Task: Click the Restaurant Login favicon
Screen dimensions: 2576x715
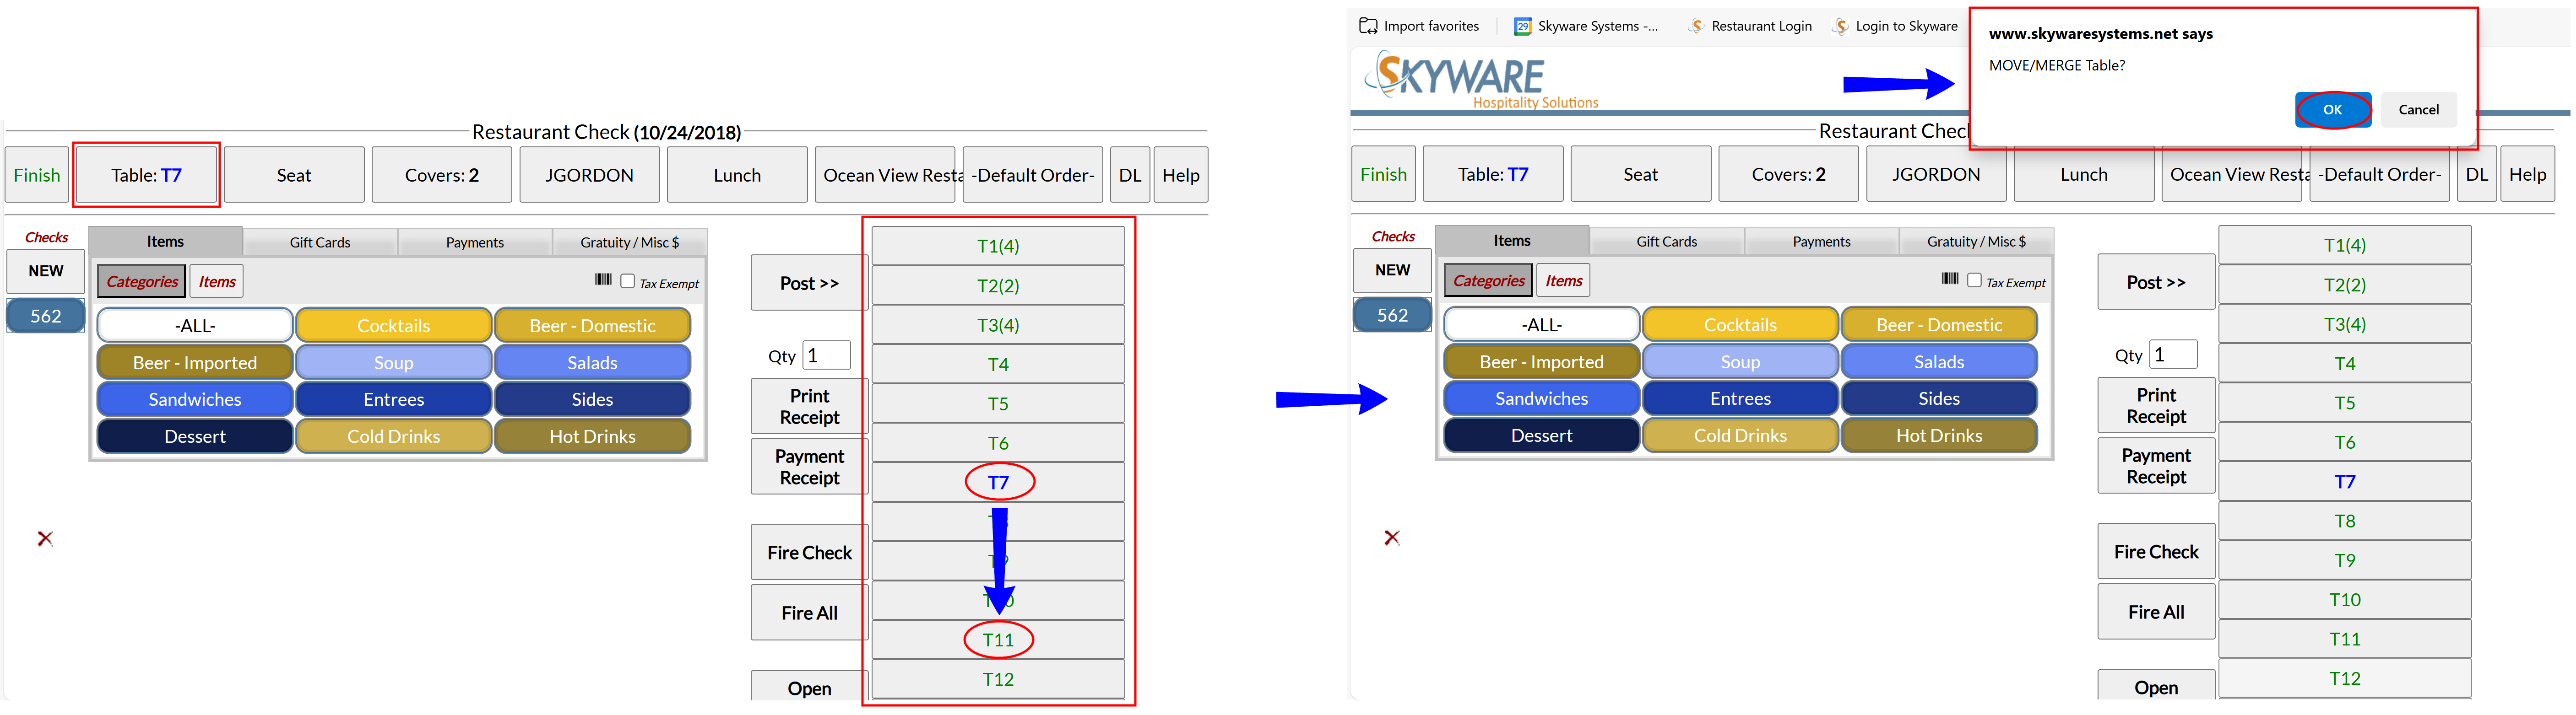Action: (1696, 26)
